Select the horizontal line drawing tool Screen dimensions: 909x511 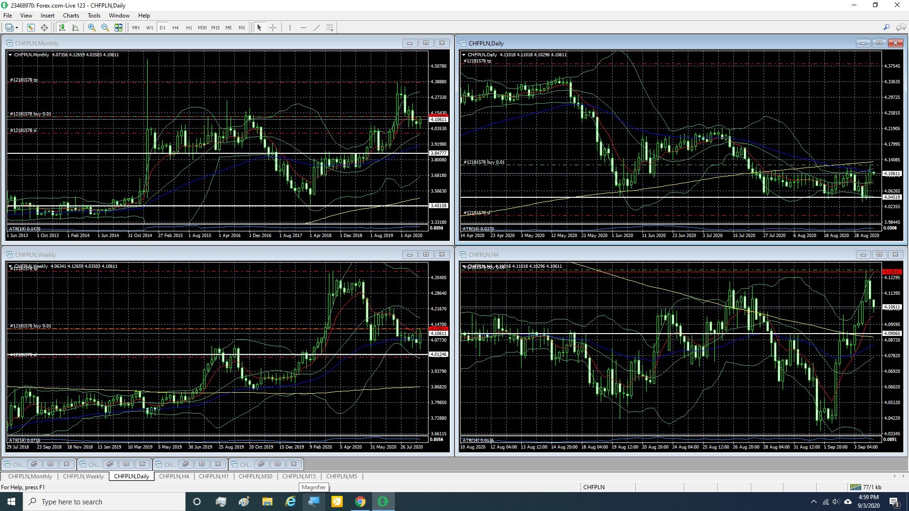click(x=303, y=27)
